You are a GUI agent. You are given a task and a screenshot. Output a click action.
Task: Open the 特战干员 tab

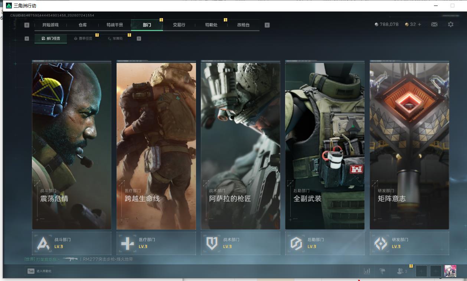point(115,25)
